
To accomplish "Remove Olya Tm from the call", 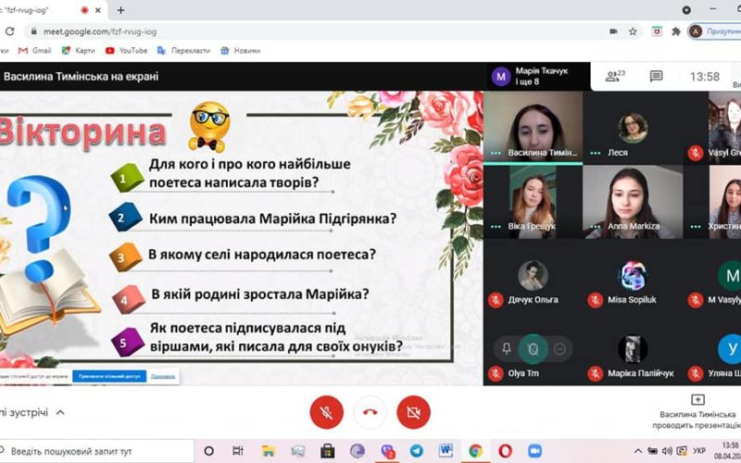I will pyautogui.click(x=559, y=348).
